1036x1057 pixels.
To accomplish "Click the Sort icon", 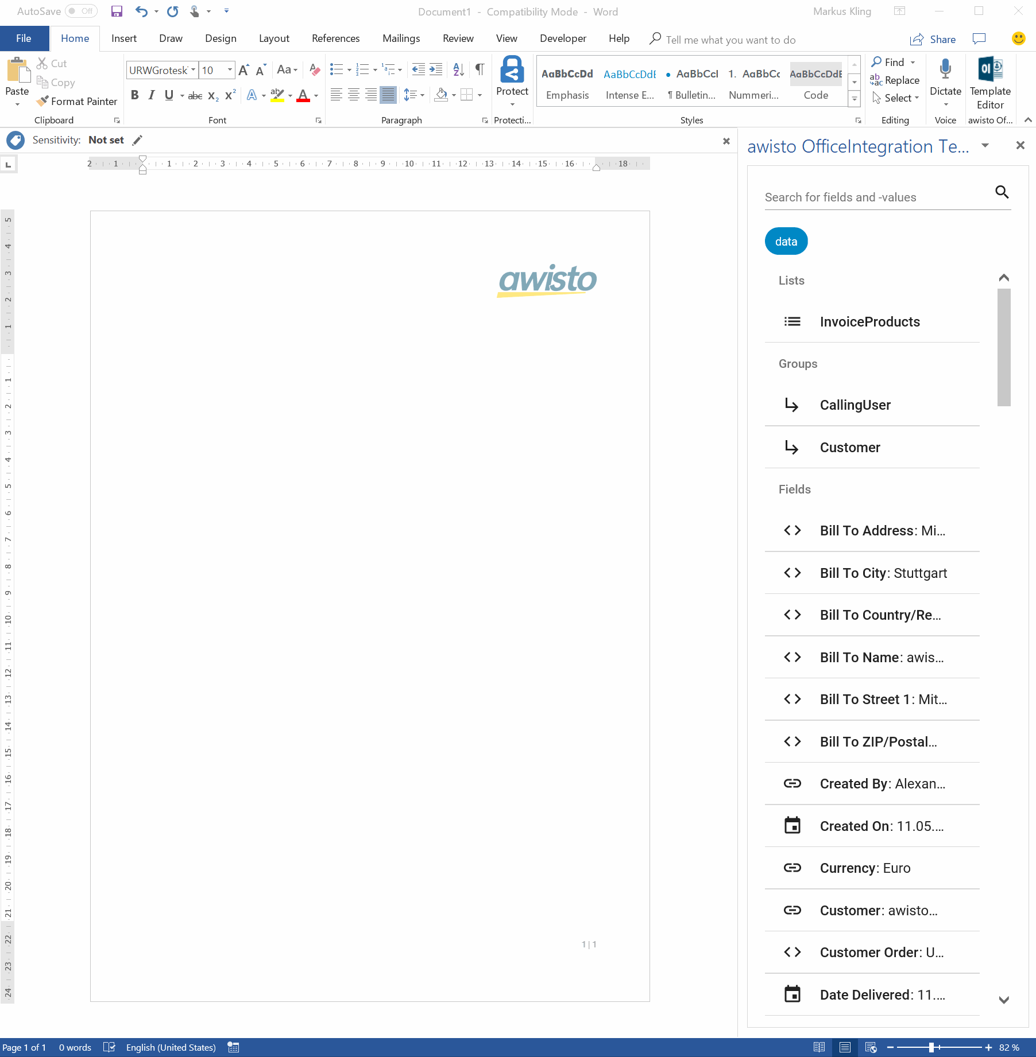I will click(458, 70).
